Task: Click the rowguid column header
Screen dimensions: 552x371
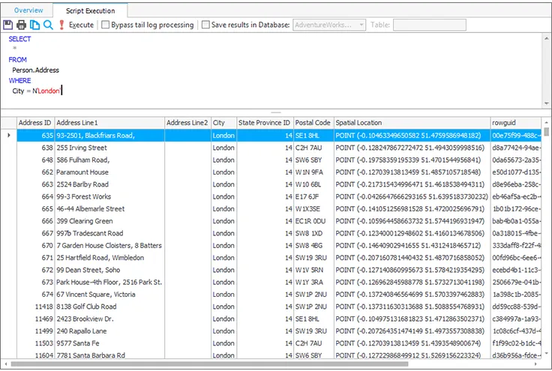Action: point(516,123)
